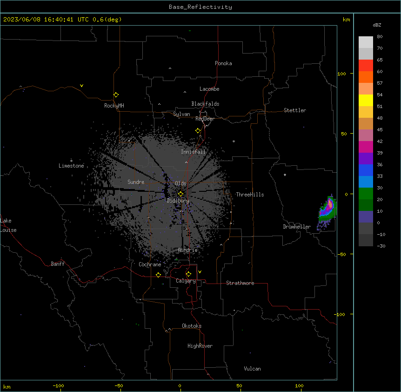Click the white plus marker northwest of Drumheller

[x=285, y=175]
